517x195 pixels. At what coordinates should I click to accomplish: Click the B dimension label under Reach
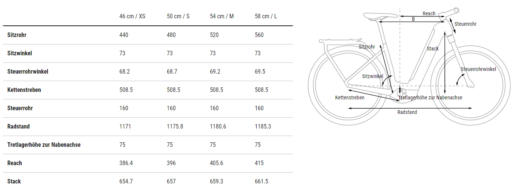point(413,19)
